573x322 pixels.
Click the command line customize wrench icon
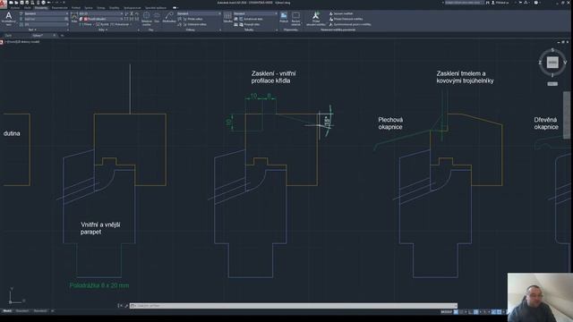click(x=126, y=306)
